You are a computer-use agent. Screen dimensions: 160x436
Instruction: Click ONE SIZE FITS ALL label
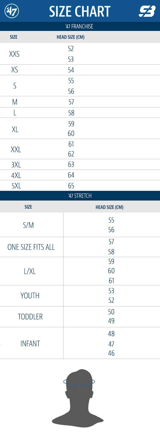(31, 247)
